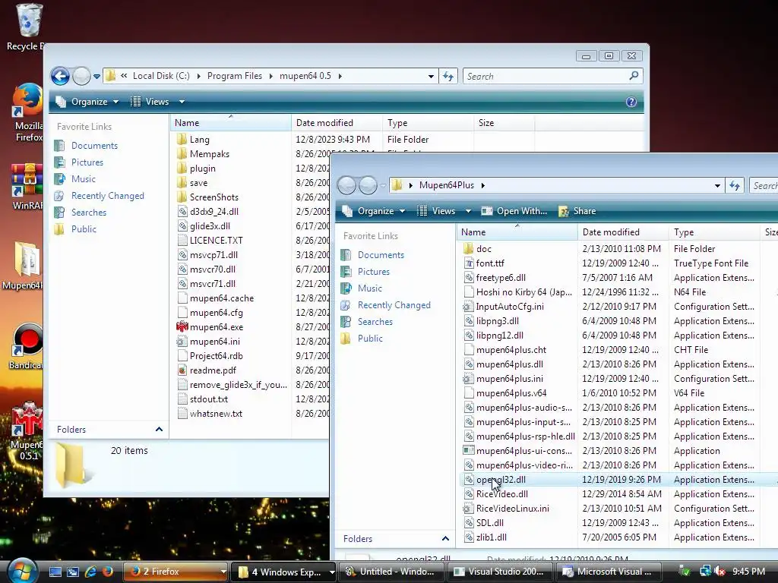This screenshot has width=778, height=583.
Task: Open Organize menu in mupen64 0.5 window
Action: pos(87,102)
